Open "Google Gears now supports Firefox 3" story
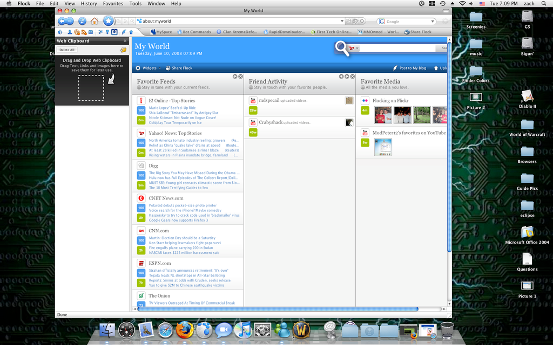This screenshot has width=553, height=345. (x=178, y=220)
